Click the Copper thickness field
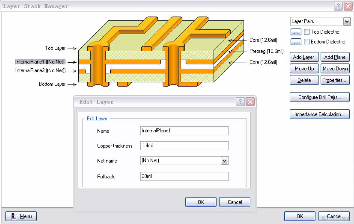This screenshot has width=354, height=224. [184, 146]
